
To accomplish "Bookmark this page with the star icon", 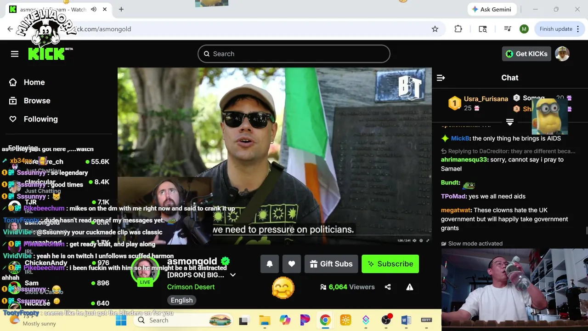I will point(435,29).
